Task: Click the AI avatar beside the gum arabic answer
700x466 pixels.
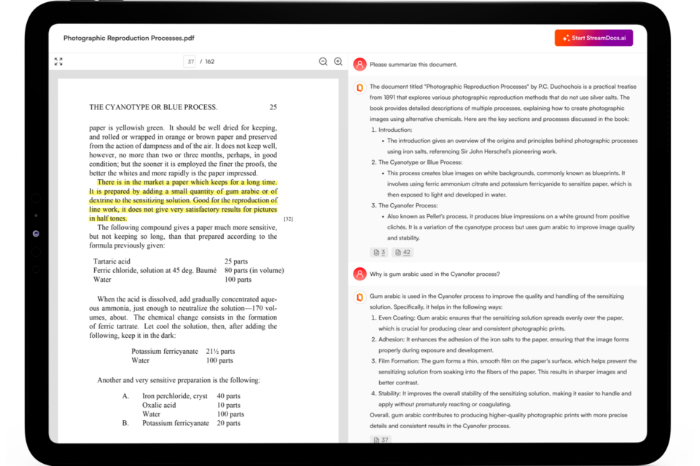Action: (359, 297)
